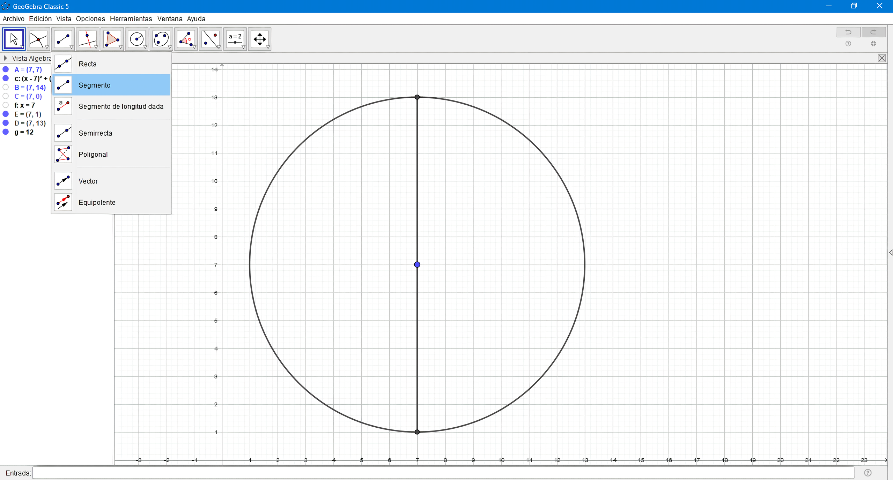Select the Reflect about line tool
The width and height of the screenshot is (893, 480).
pyautogui.click(x=210, y=39)
